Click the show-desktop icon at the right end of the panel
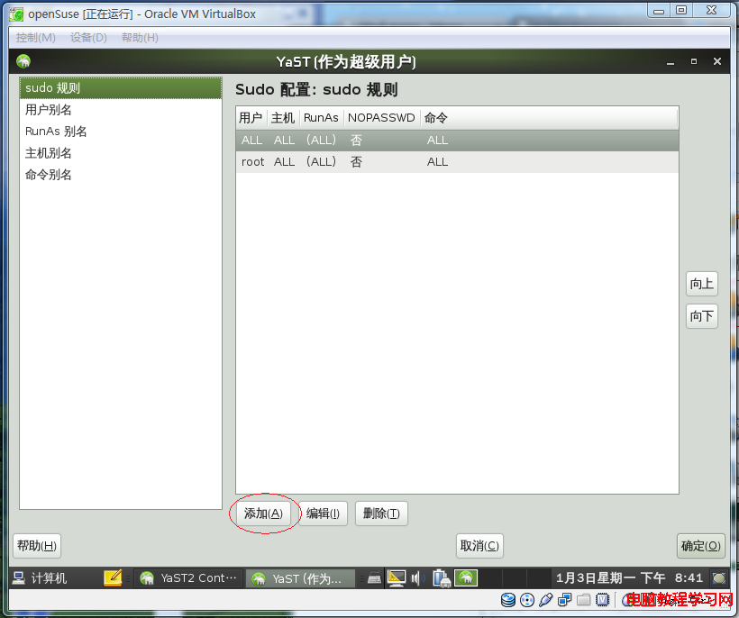 tap(719, 578)
